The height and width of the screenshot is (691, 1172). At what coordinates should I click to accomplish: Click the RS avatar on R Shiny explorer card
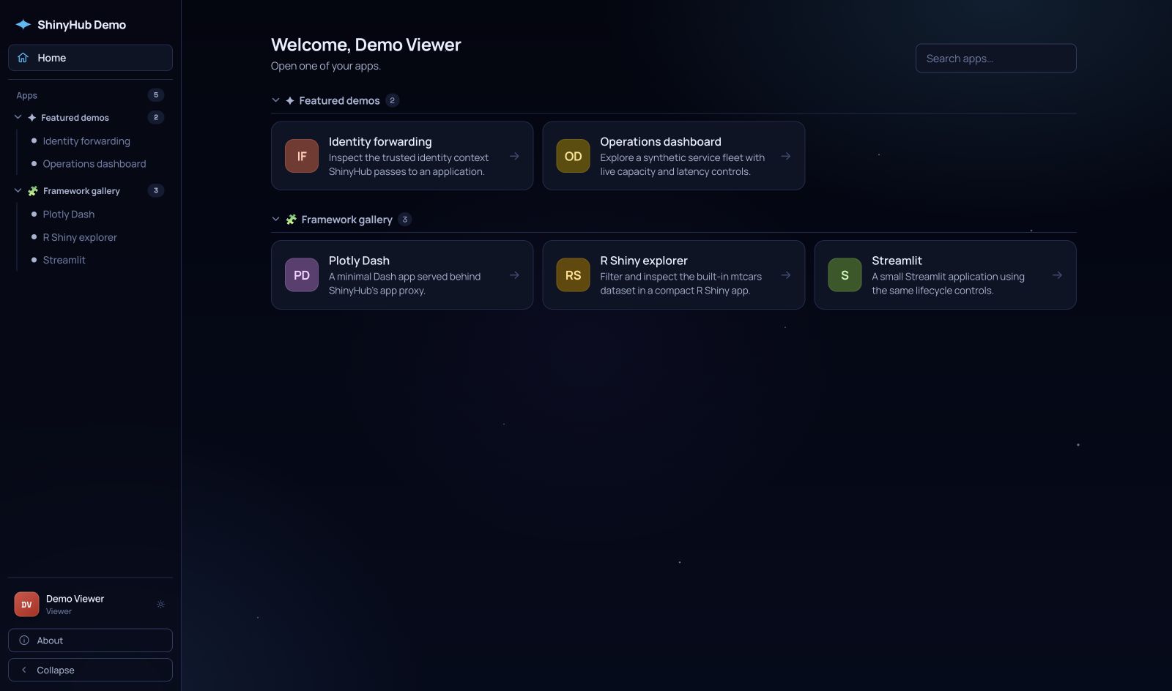[x=573, y=275]
